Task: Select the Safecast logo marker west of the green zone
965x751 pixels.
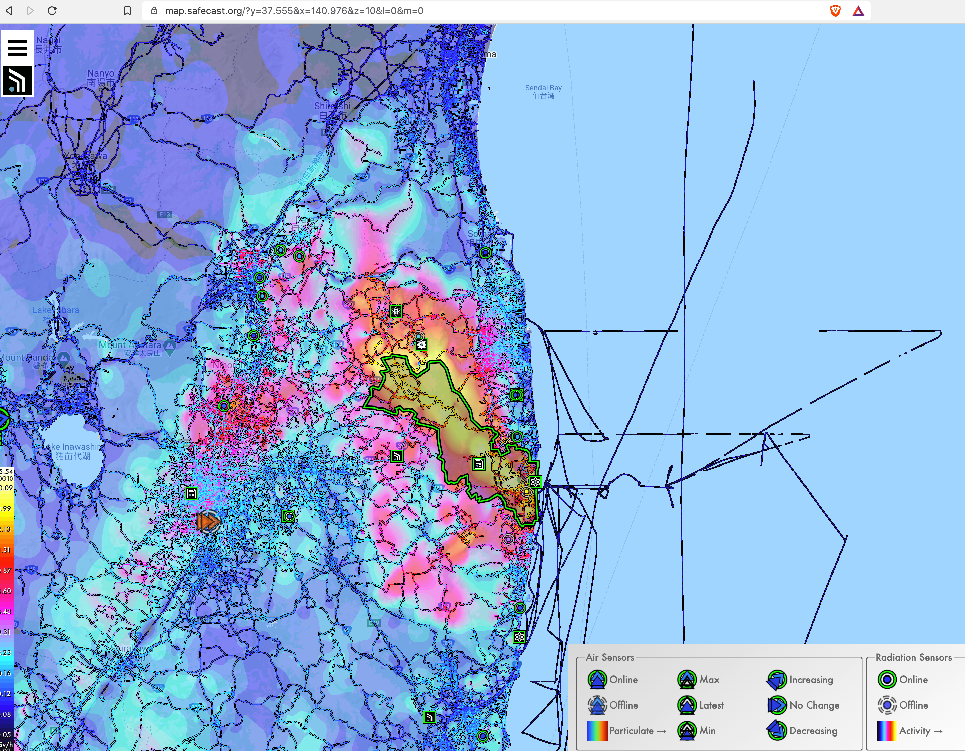Action: [397, 456]
